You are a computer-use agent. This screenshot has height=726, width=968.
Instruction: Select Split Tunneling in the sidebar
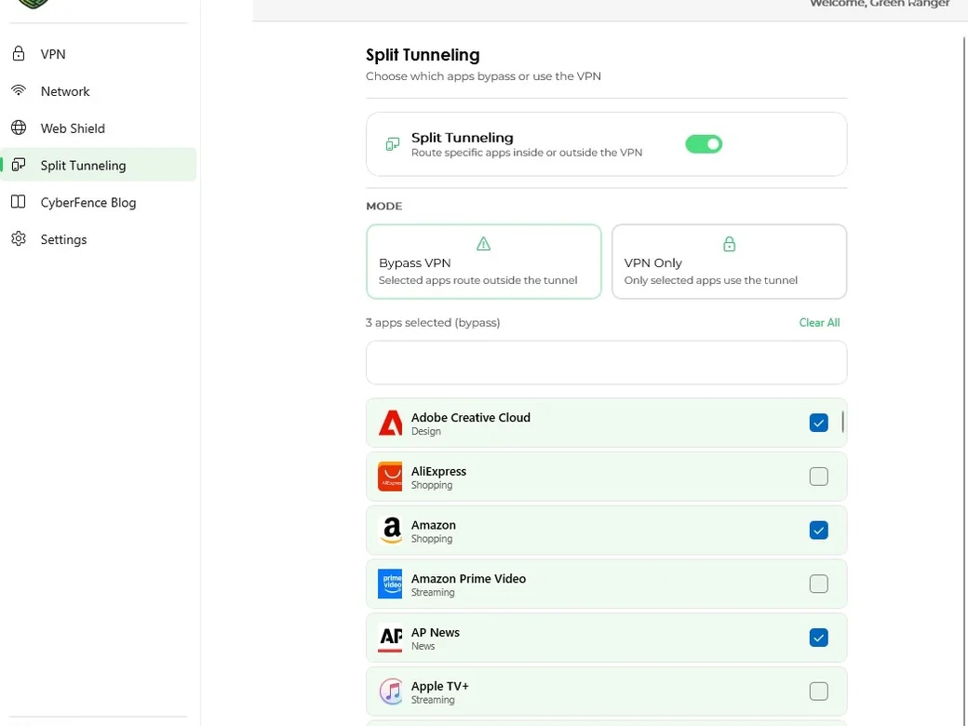tap(99, 165)
